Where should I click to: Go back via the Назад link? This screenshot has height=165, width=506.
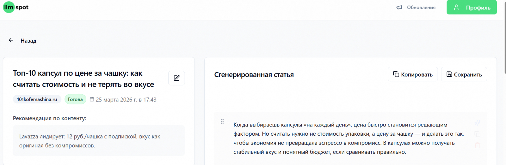point(28,41)
